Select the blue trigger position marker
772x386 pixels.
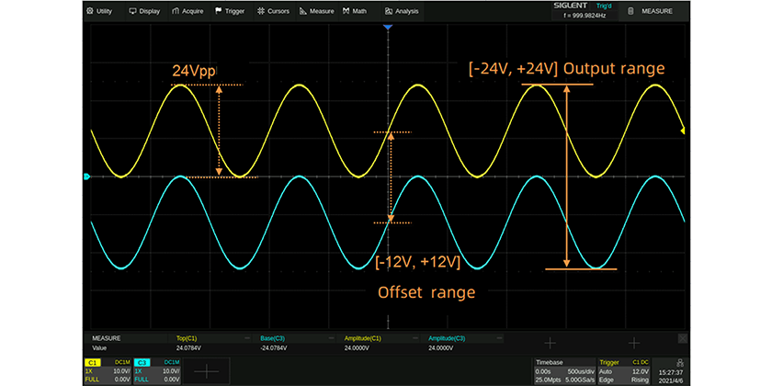388,28
